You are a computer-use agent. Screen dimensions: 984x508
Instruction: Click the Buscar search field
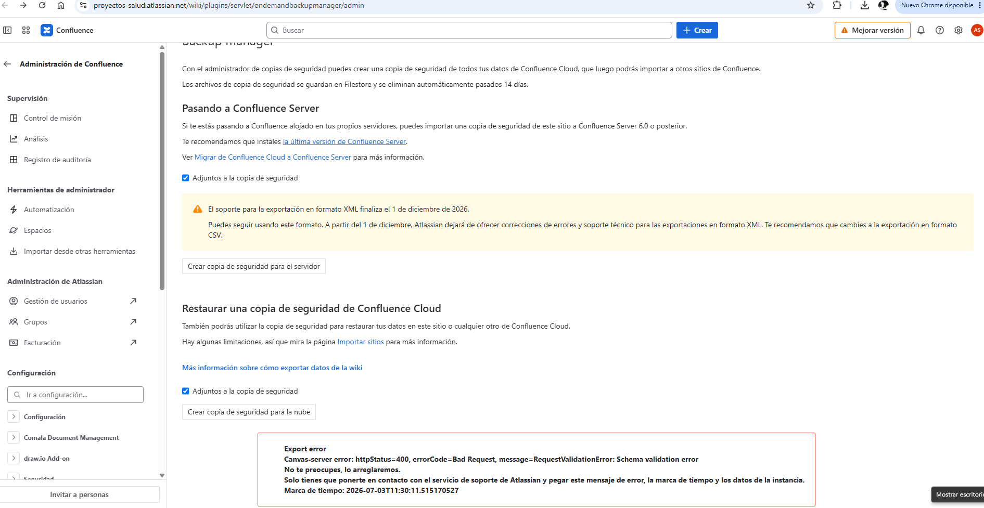469,30
